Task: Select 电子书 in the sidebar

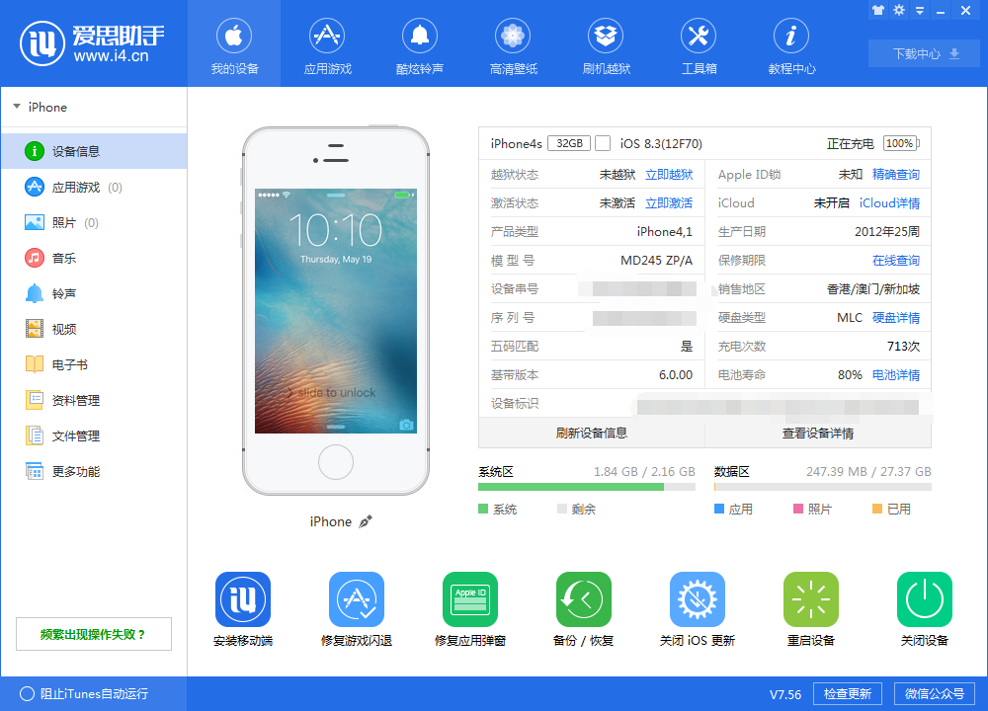Action: pyautogui.click(x=94, y=364)
